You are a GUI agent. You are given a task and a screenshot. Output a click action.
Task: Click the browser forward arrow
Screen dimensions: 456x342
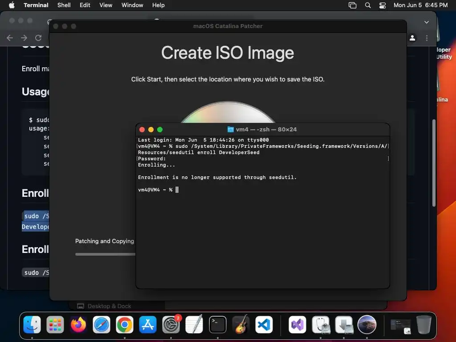pyautogui.click(x=24, y=38)
